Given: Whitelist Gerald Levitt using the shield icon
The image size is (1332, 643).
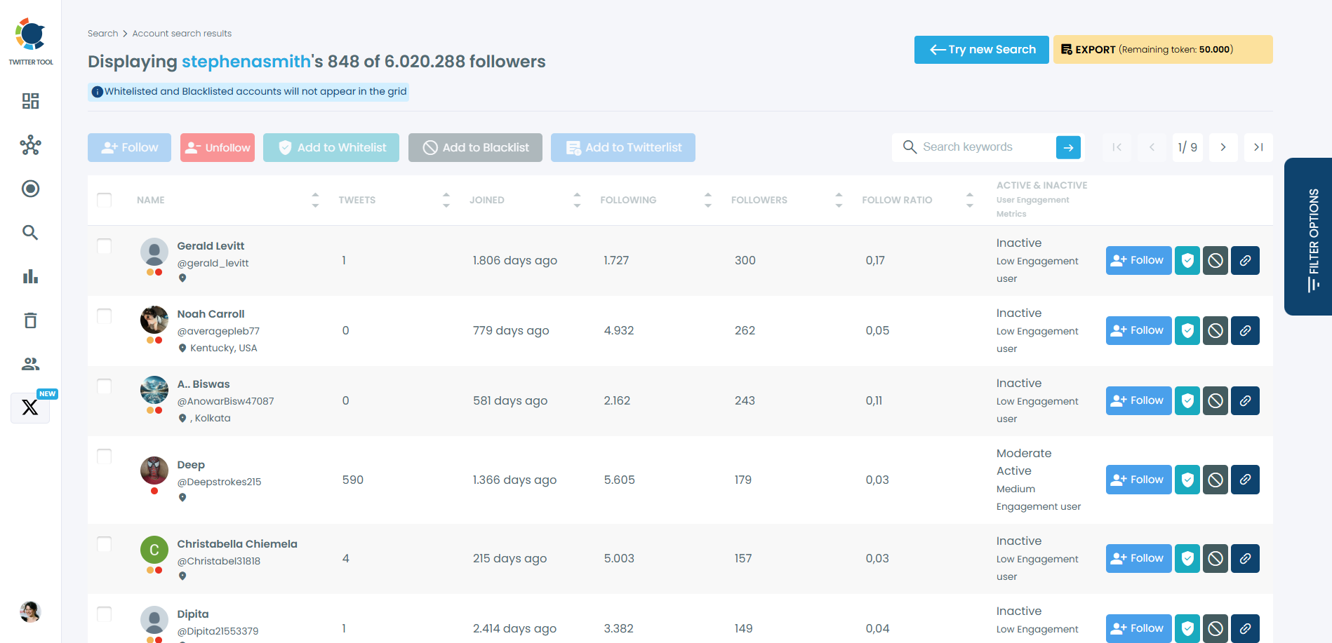Looking at the screenshot, I should [1187, 260].
